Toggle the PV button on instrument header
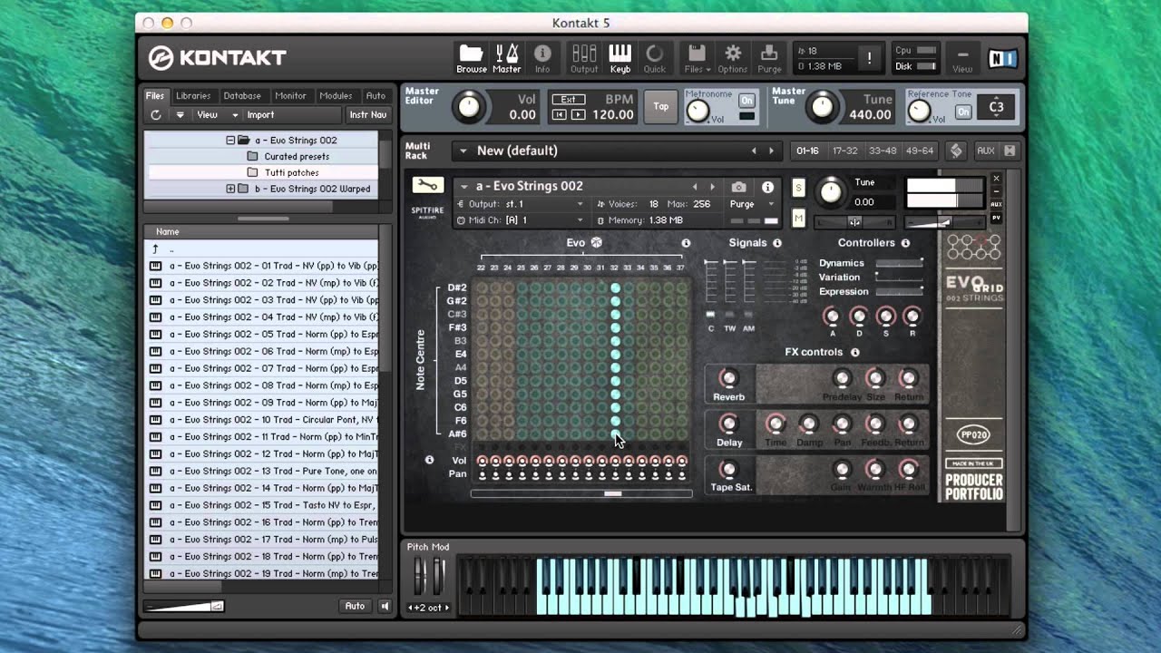 tap(996, 218)
